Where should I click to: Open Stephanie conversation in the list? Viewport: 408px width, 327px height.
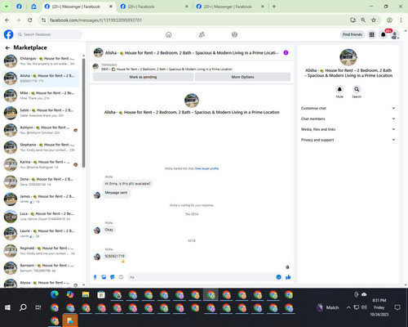(41, 147)
